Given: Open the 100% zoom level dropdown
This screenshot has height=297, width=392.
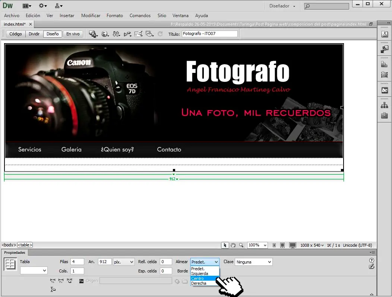Looking at the screenshot, I should coord(257,245).
